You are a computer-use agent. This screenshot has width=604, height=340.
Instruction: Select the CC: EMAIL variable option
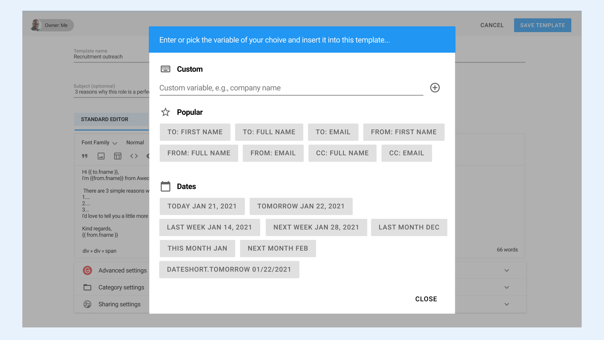406,153
